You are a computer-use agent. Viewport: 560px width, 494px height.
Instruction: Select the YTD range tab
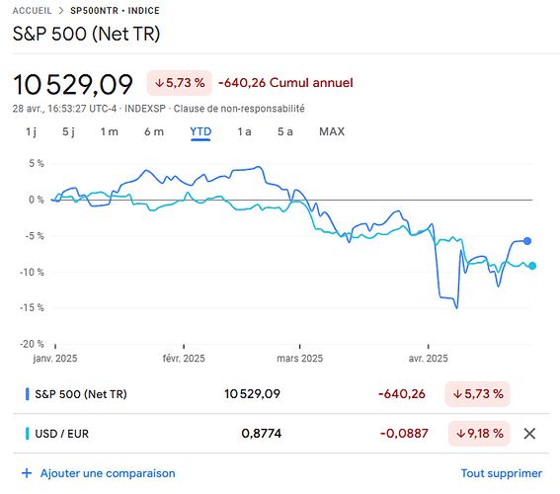coord(200,131)
